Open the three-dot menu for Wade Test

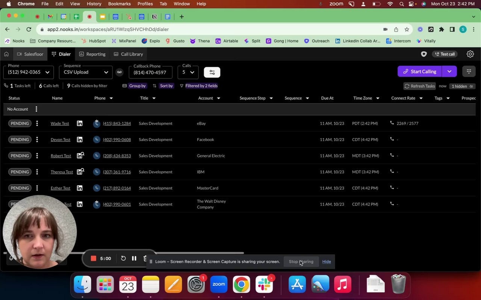pyautogui.click(x=37, y=123)
